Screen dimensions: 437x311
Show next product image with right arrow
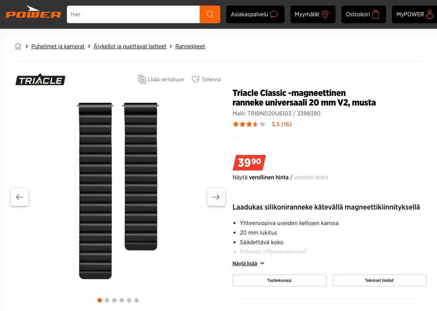click(x=216, y=197)
